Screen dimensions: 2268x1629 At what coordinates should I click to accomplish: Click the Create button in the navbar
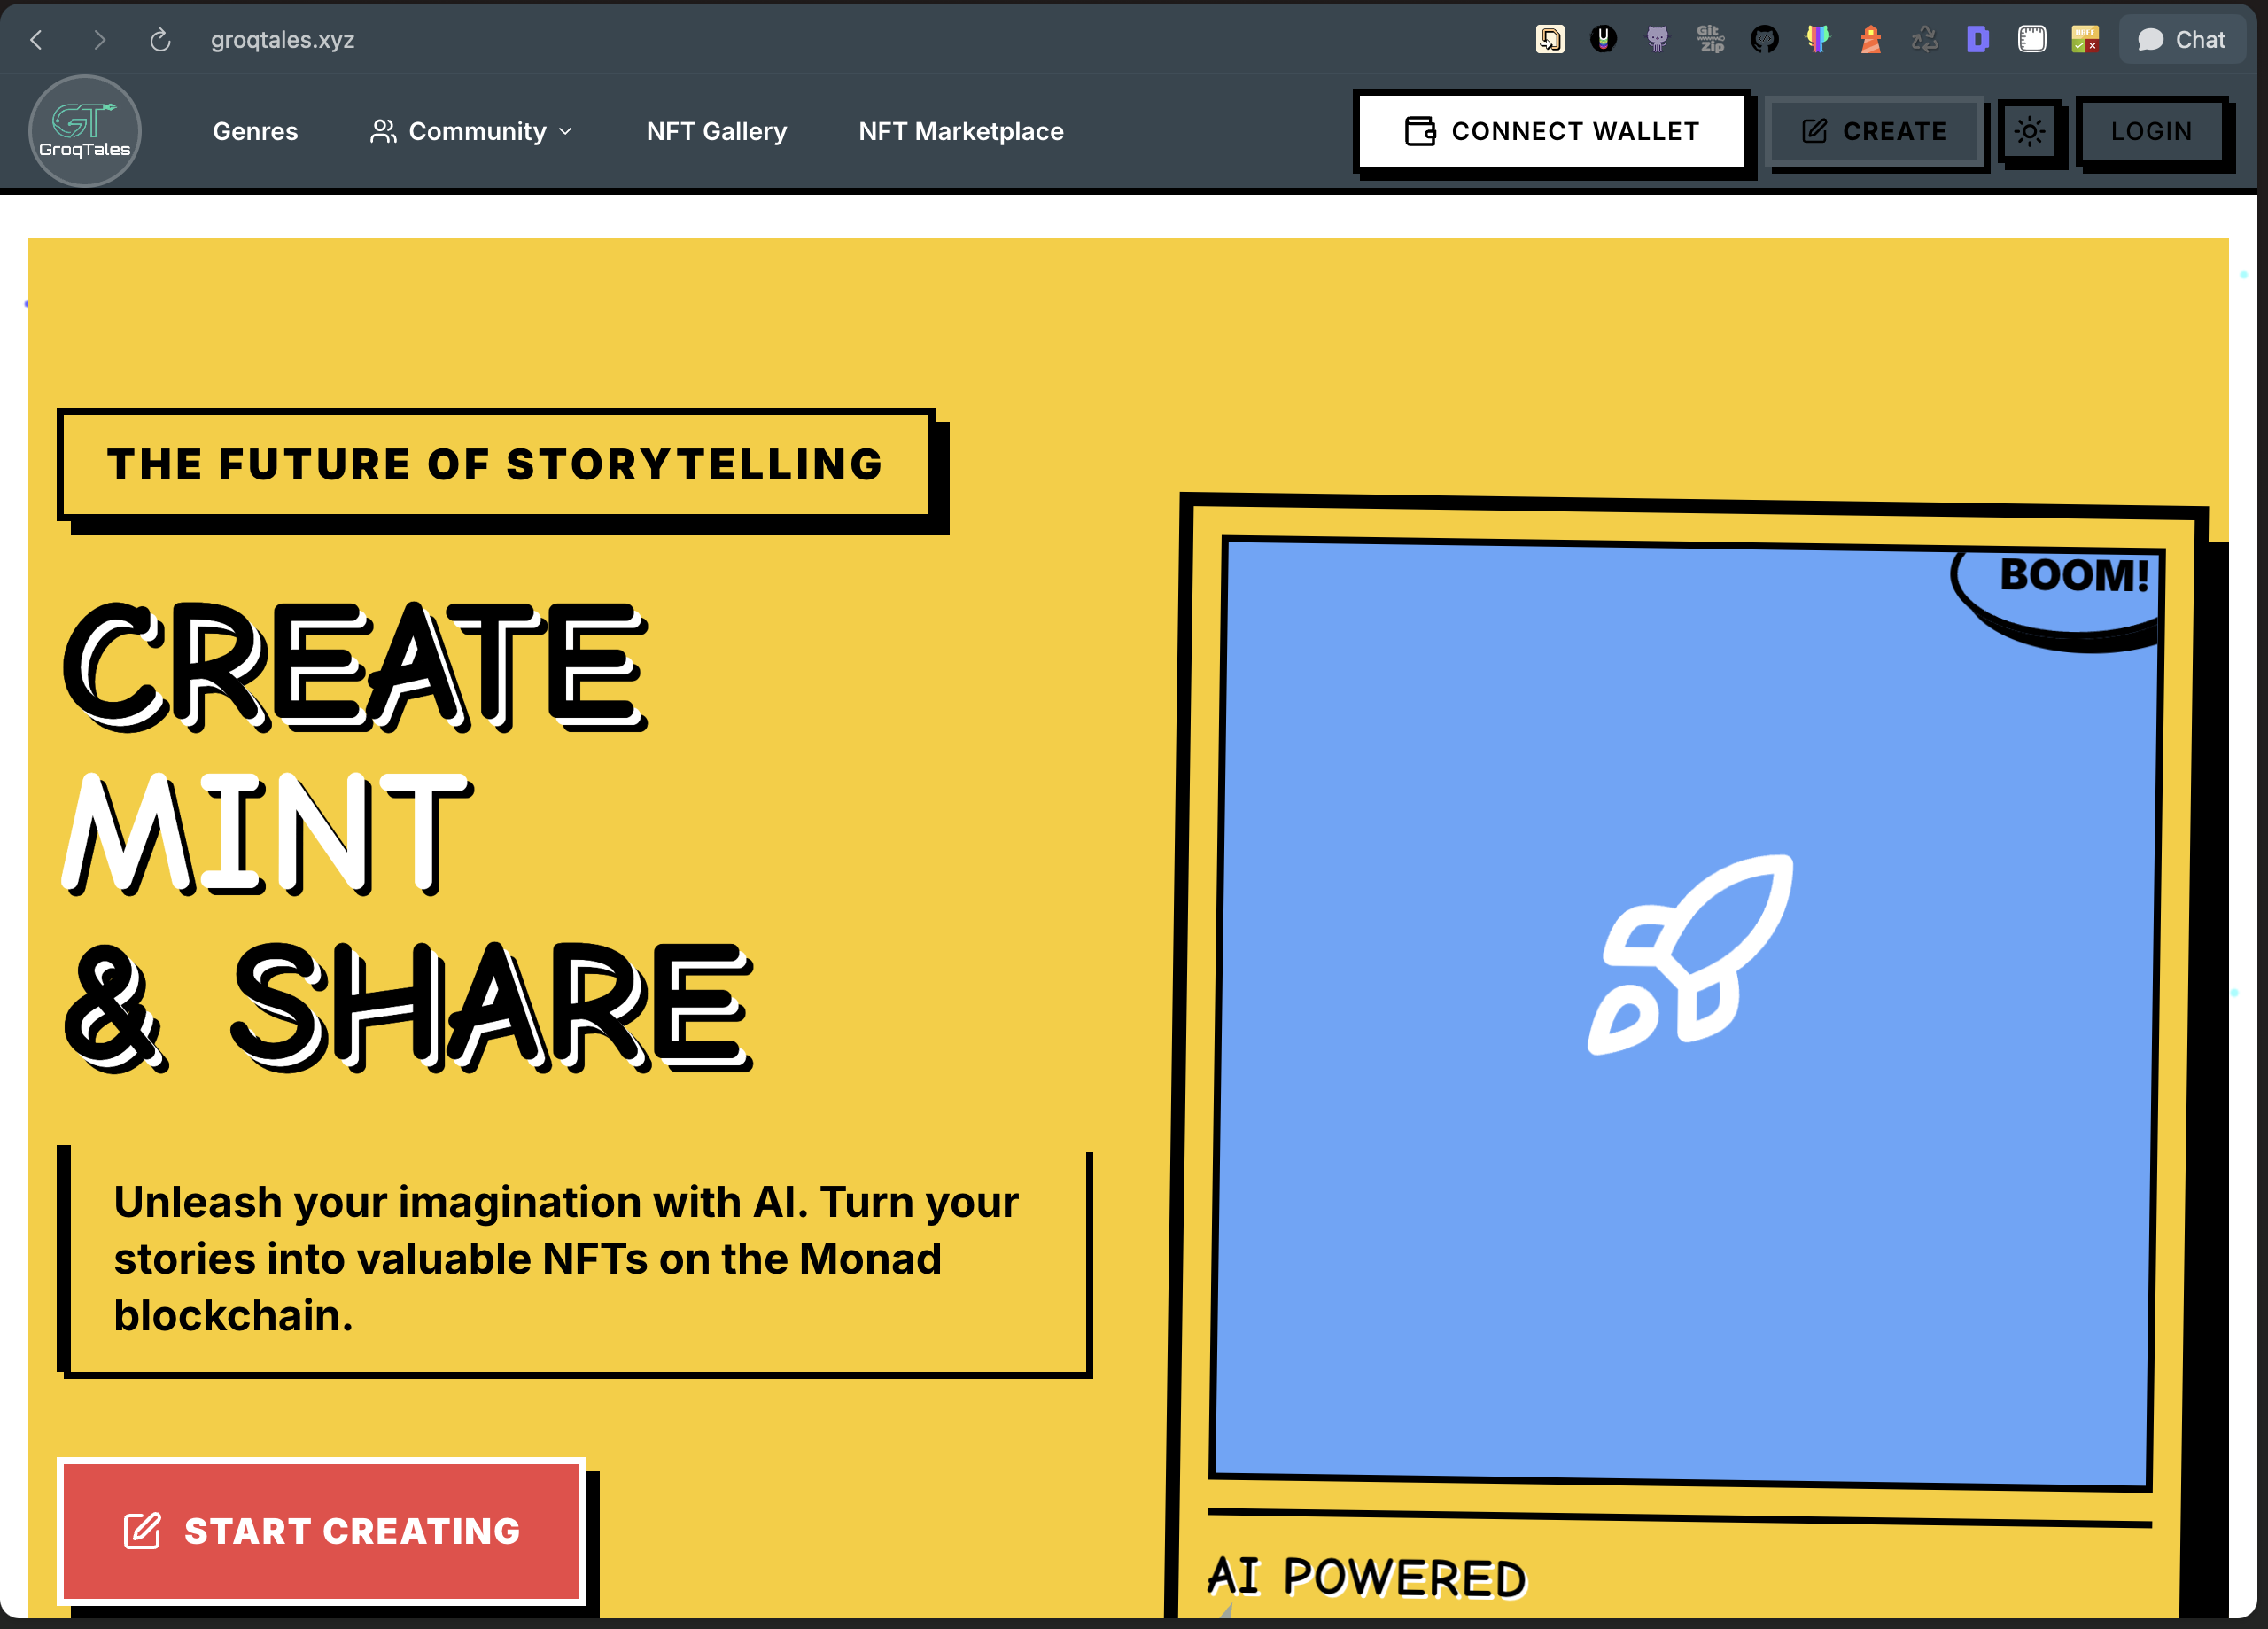(1875, 131)
